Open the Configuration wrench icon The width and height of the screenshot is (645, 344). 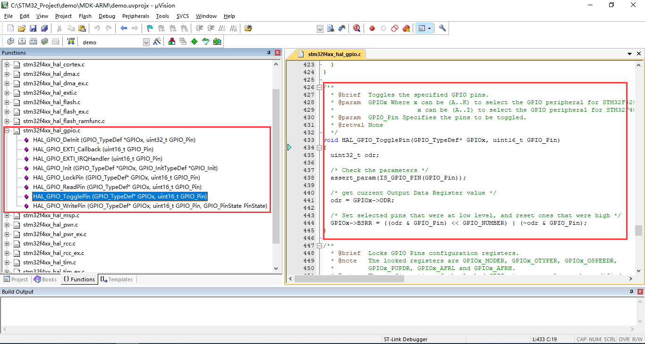pyautogui.click(x=442, y=28)
